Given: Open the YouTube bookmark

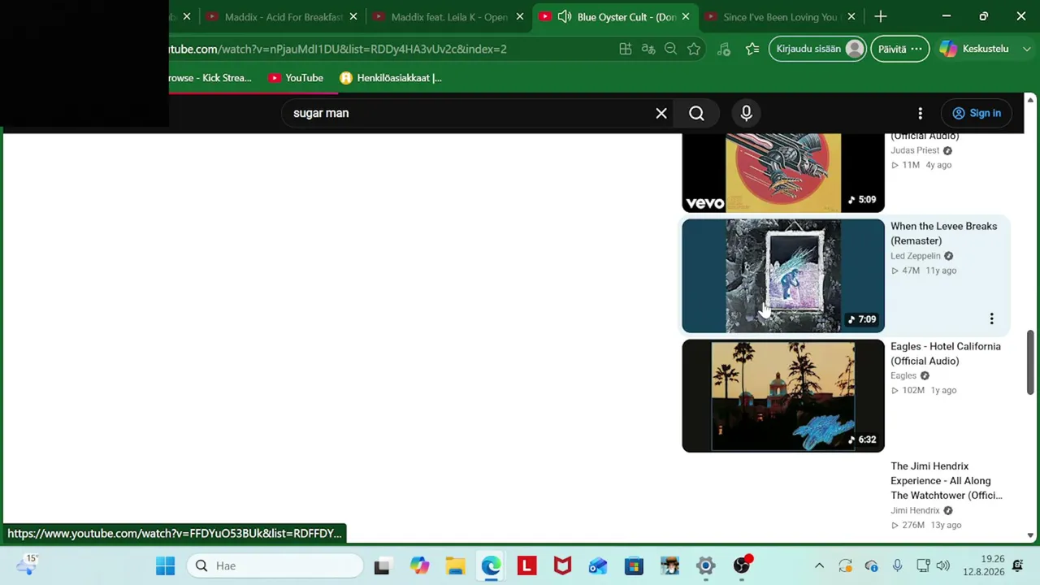Looking at the screenshot, I should pos(296,78).
